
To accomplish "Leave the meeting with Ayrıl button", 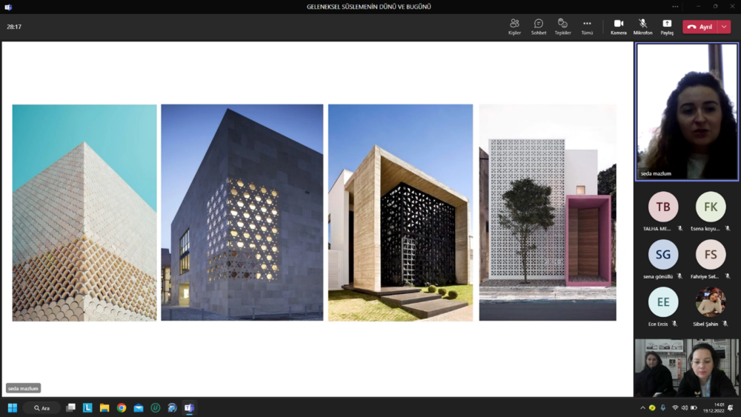I will 700,27.
